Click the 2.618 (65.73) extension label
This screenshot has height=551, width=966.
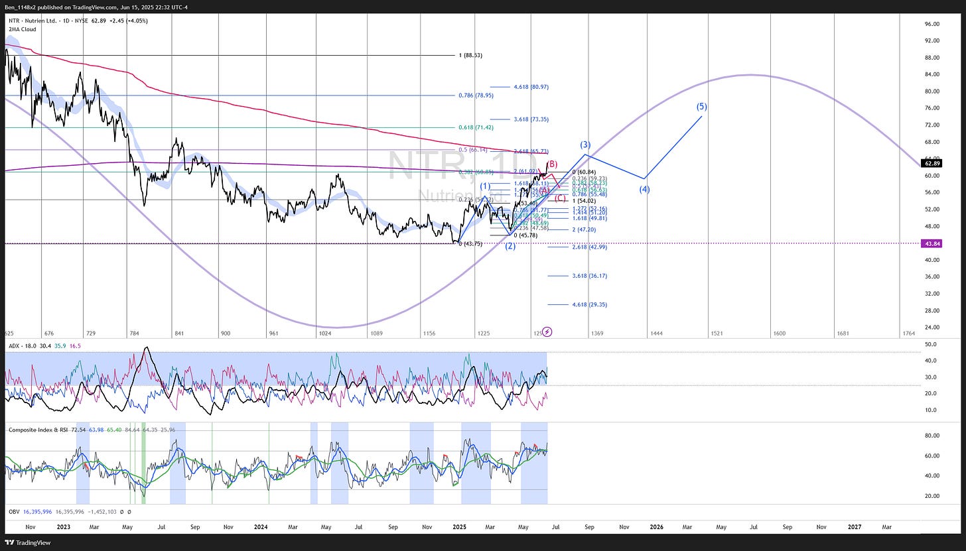[x=531, y=152]
